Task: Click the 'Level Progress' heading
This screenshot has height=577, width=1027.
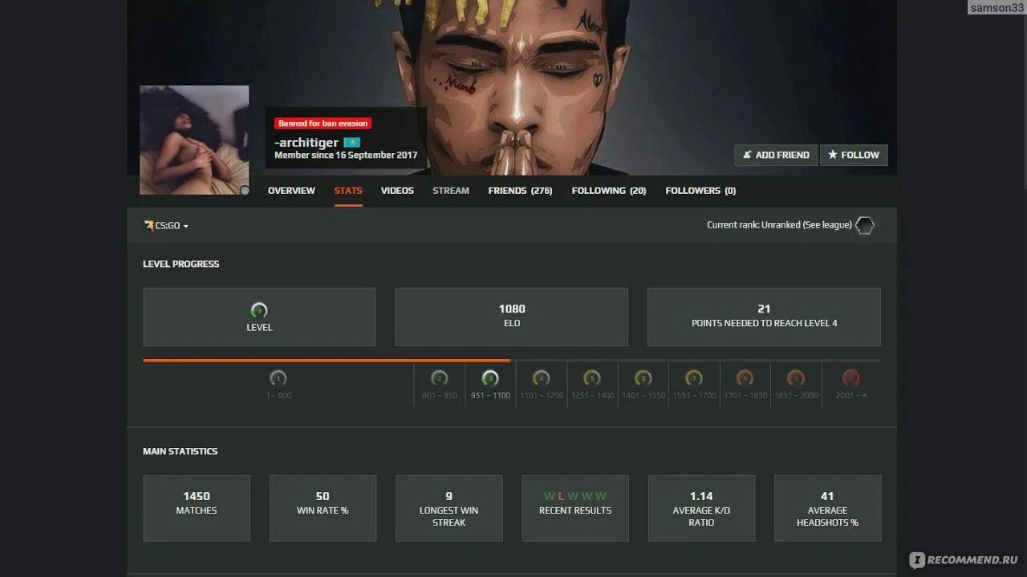Action: point(181,264)
